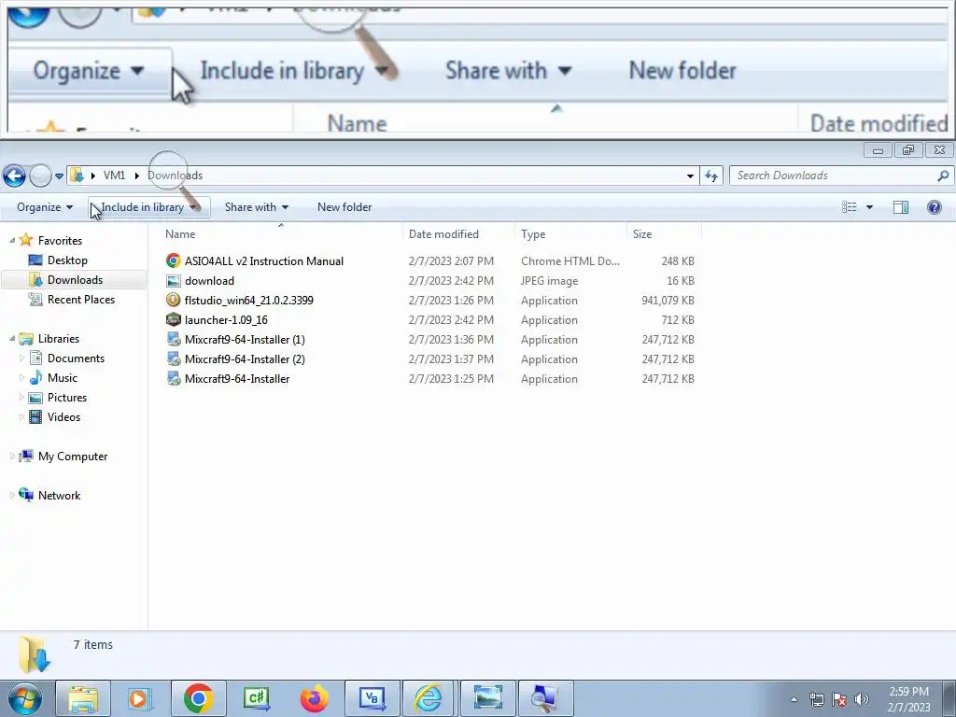The height and width of the screenshot is (717, 956).
Task: Open Windows Media Player from taskbar
Action: (140, 698)
